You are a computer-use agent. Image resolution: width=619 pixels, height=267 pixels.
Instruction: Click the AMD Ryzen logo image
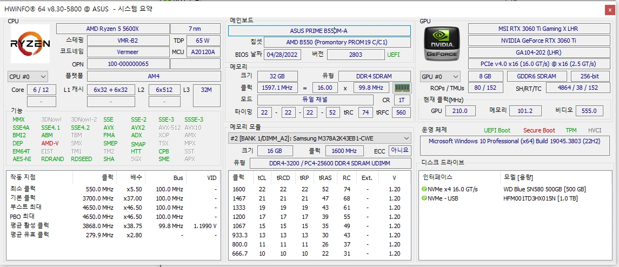[x=30, y=43]
